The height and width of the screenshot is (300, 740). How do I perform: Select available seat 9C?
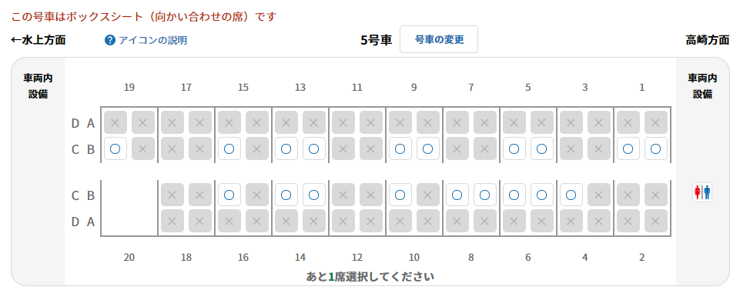[x=400, y=149]
